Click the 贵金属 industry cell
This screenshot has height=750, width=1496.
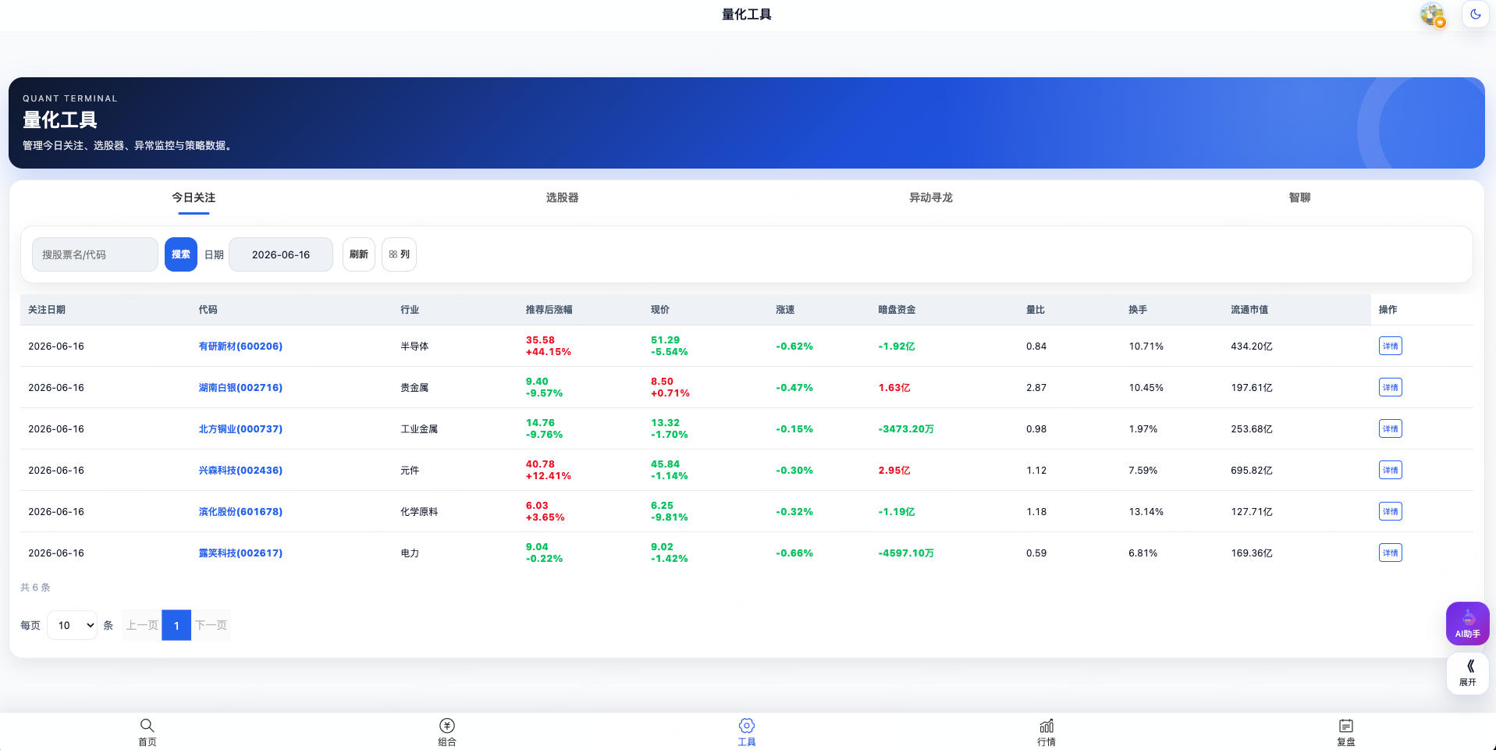point(414,388)
